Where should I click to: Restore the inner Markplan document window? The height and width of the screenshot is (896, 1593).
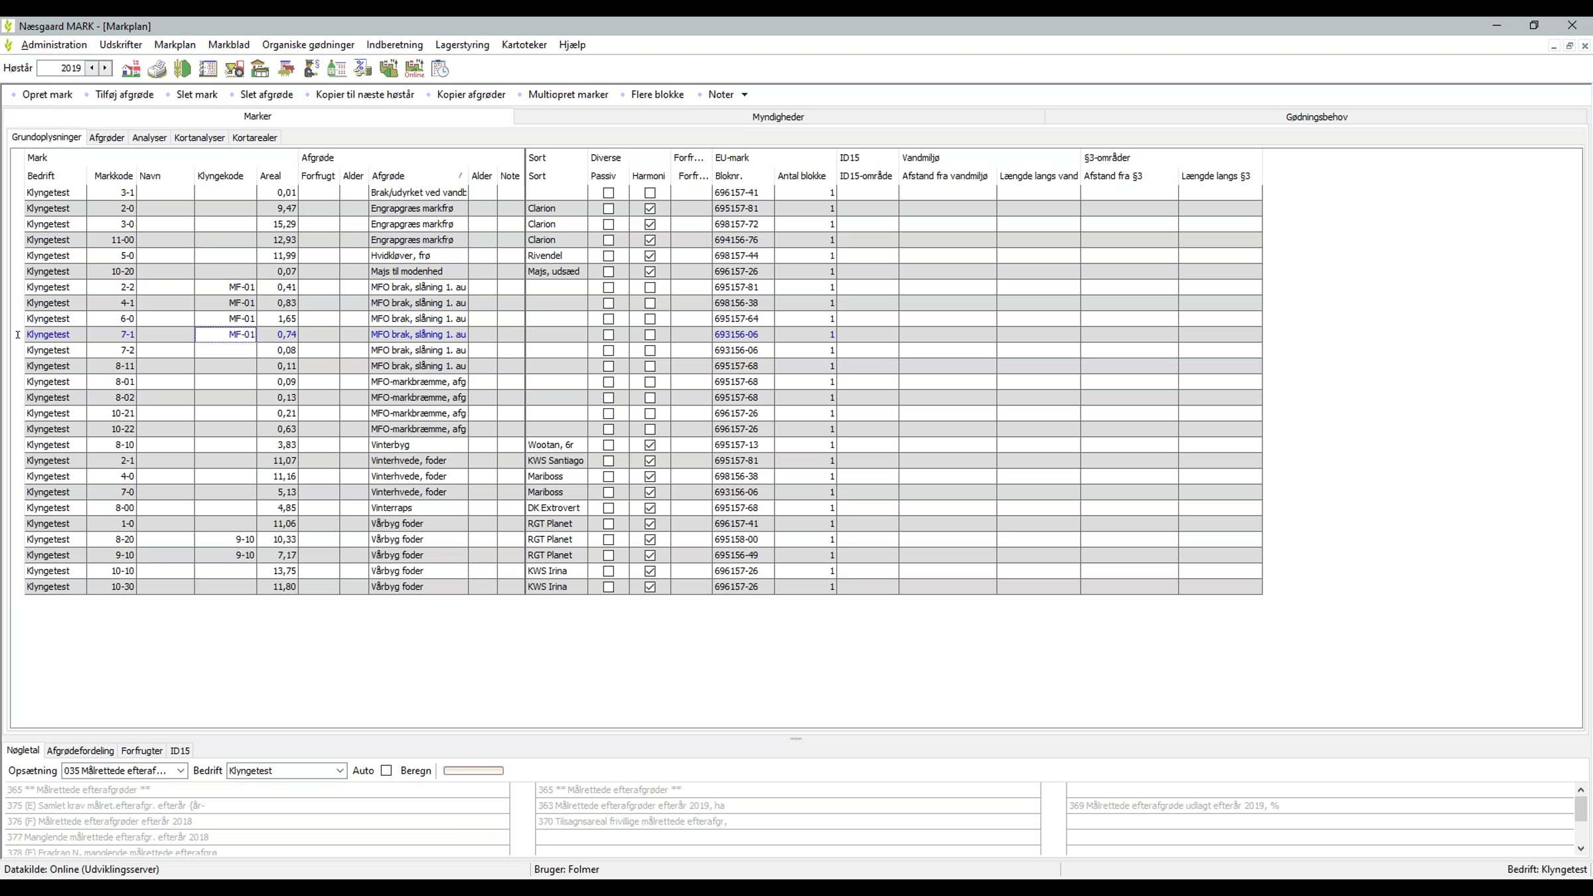coord(1569,46)
